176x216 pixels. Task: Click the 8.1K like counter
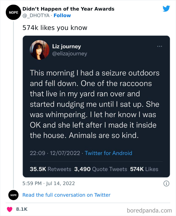pyautogui.click(x=21, y=209)
